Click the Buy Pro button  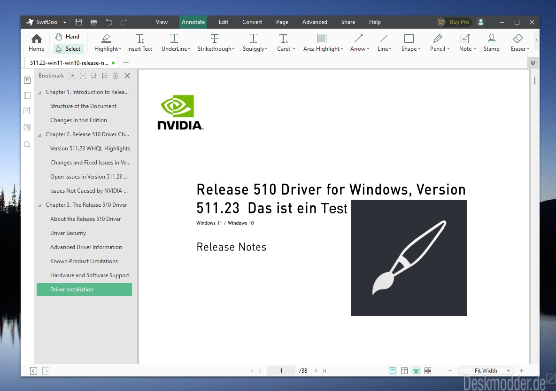pyautogui.click(x=454, y=22)
